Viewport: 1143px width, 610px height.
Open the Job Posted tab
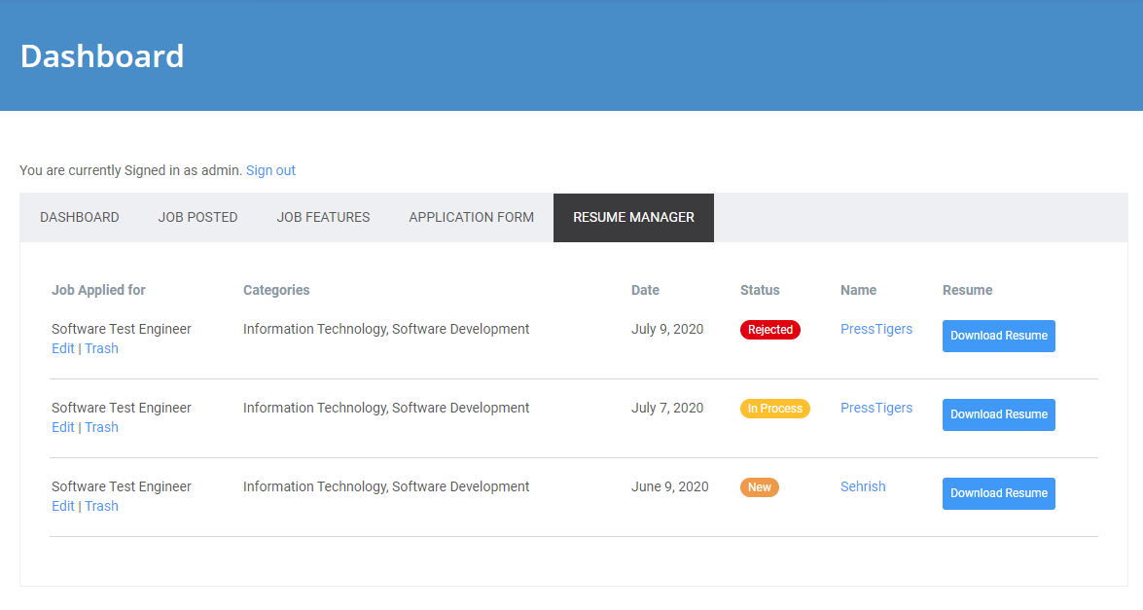click(197, 217)
